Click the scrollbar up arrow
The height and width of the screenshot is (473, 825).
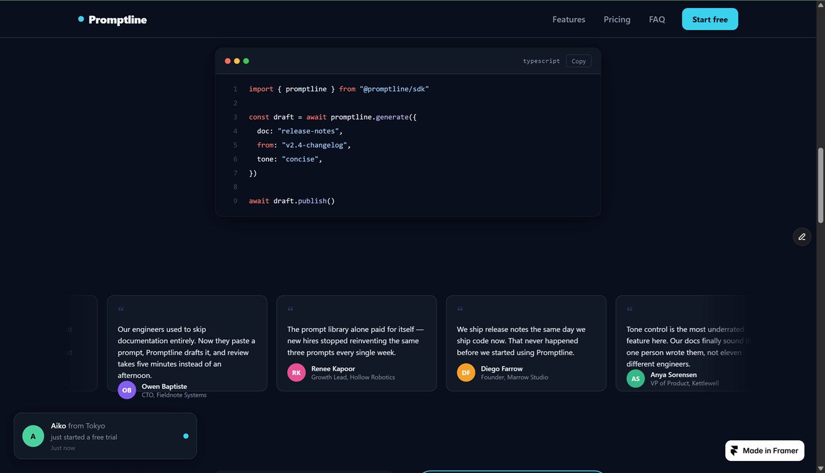(x=820, y=5)
